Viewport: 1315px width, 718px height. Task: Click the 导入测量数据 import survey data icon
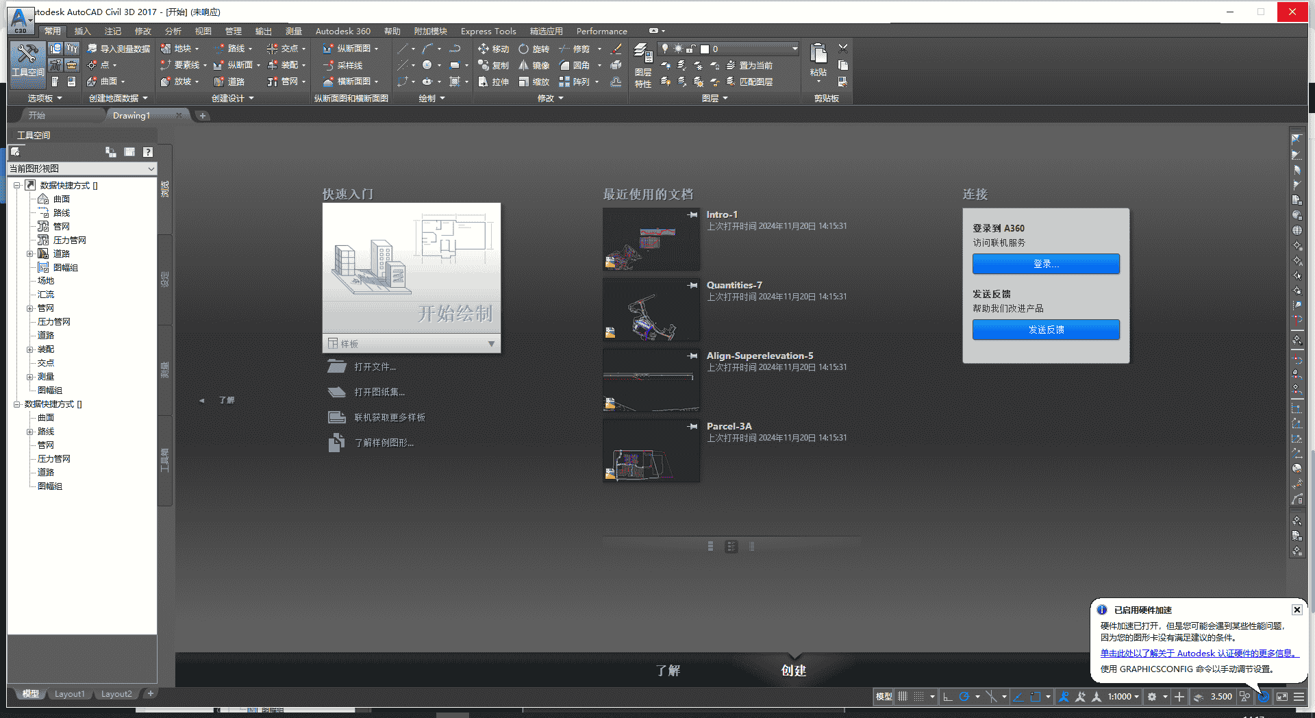92,49
